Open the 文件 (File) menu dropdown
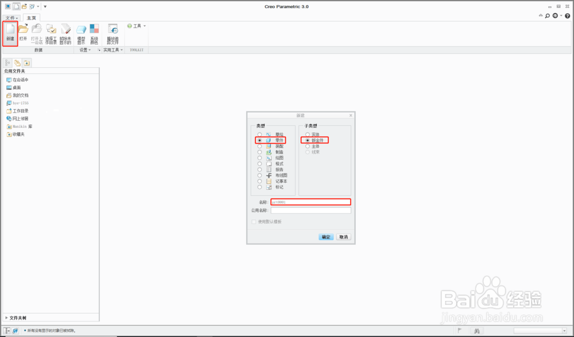 coord(11,18)
